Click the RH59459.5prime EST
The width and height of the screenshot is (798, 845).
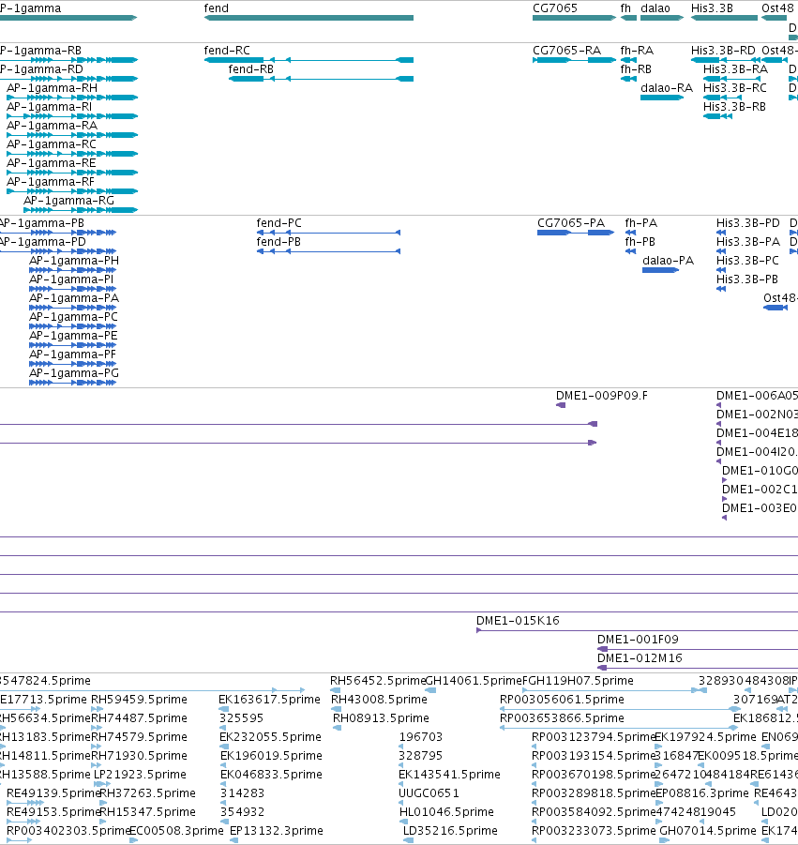click(97, 709)
